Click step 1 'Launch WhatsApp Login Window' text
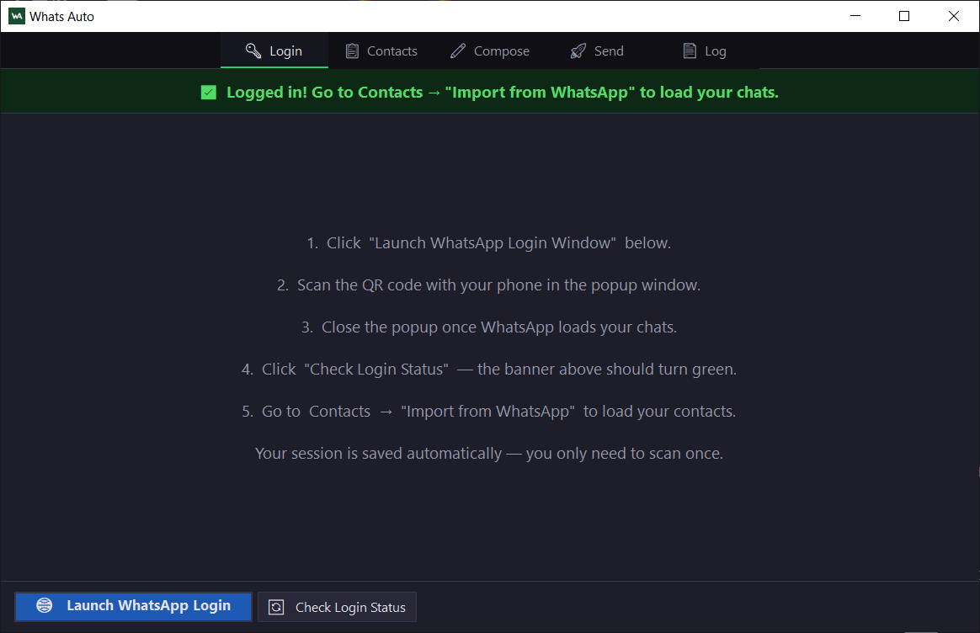 (x=489, y=243)
